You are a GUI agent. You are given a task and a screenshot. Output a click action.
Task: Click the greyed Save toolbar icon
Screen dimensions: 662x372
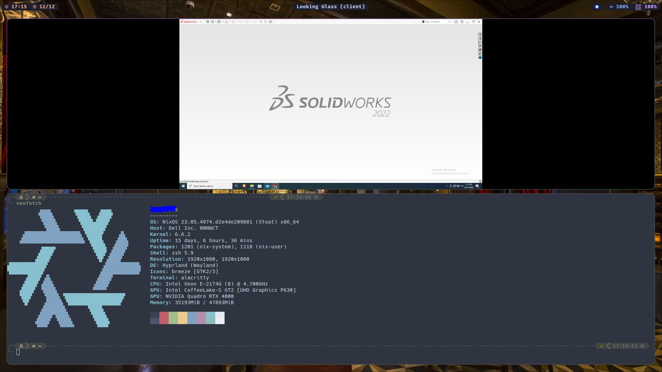click(x=226, y=22)
